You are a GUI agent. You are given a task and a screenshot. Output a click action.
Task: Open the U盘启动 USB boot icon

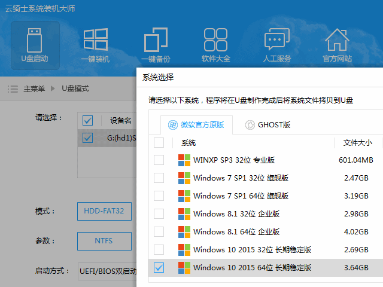pos(35,41)
